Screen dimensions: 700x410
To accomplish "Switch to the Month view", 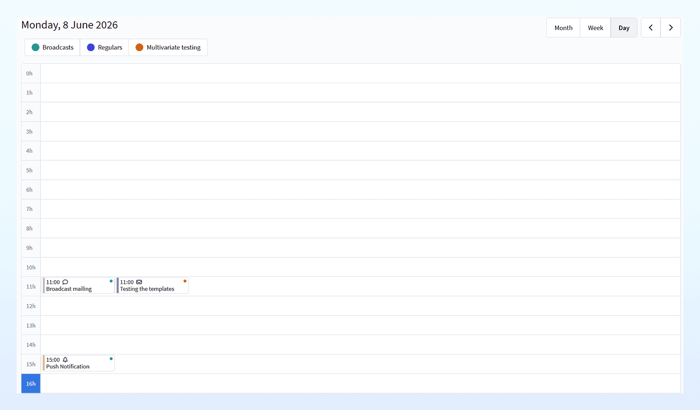I will click(563, 28).
